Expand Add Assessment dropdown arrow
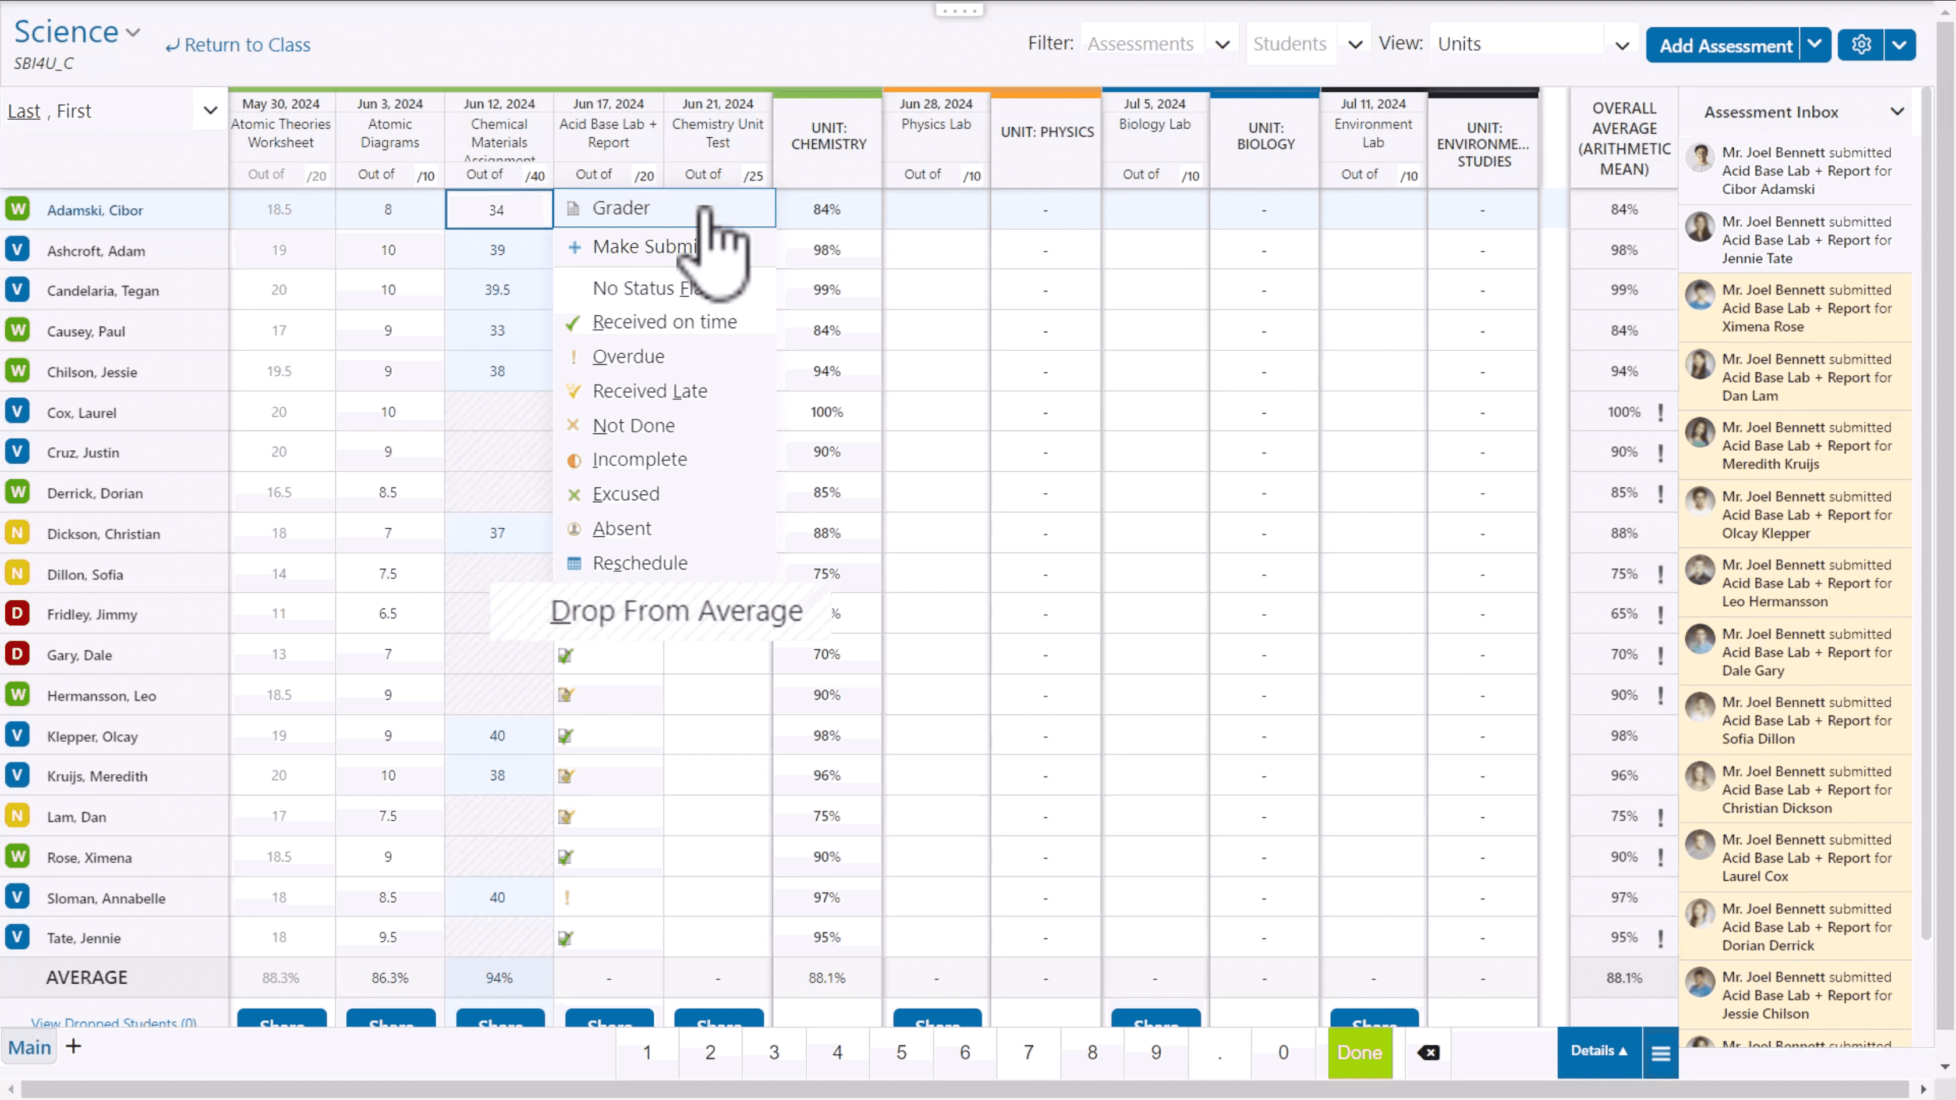 [1815, 45]
